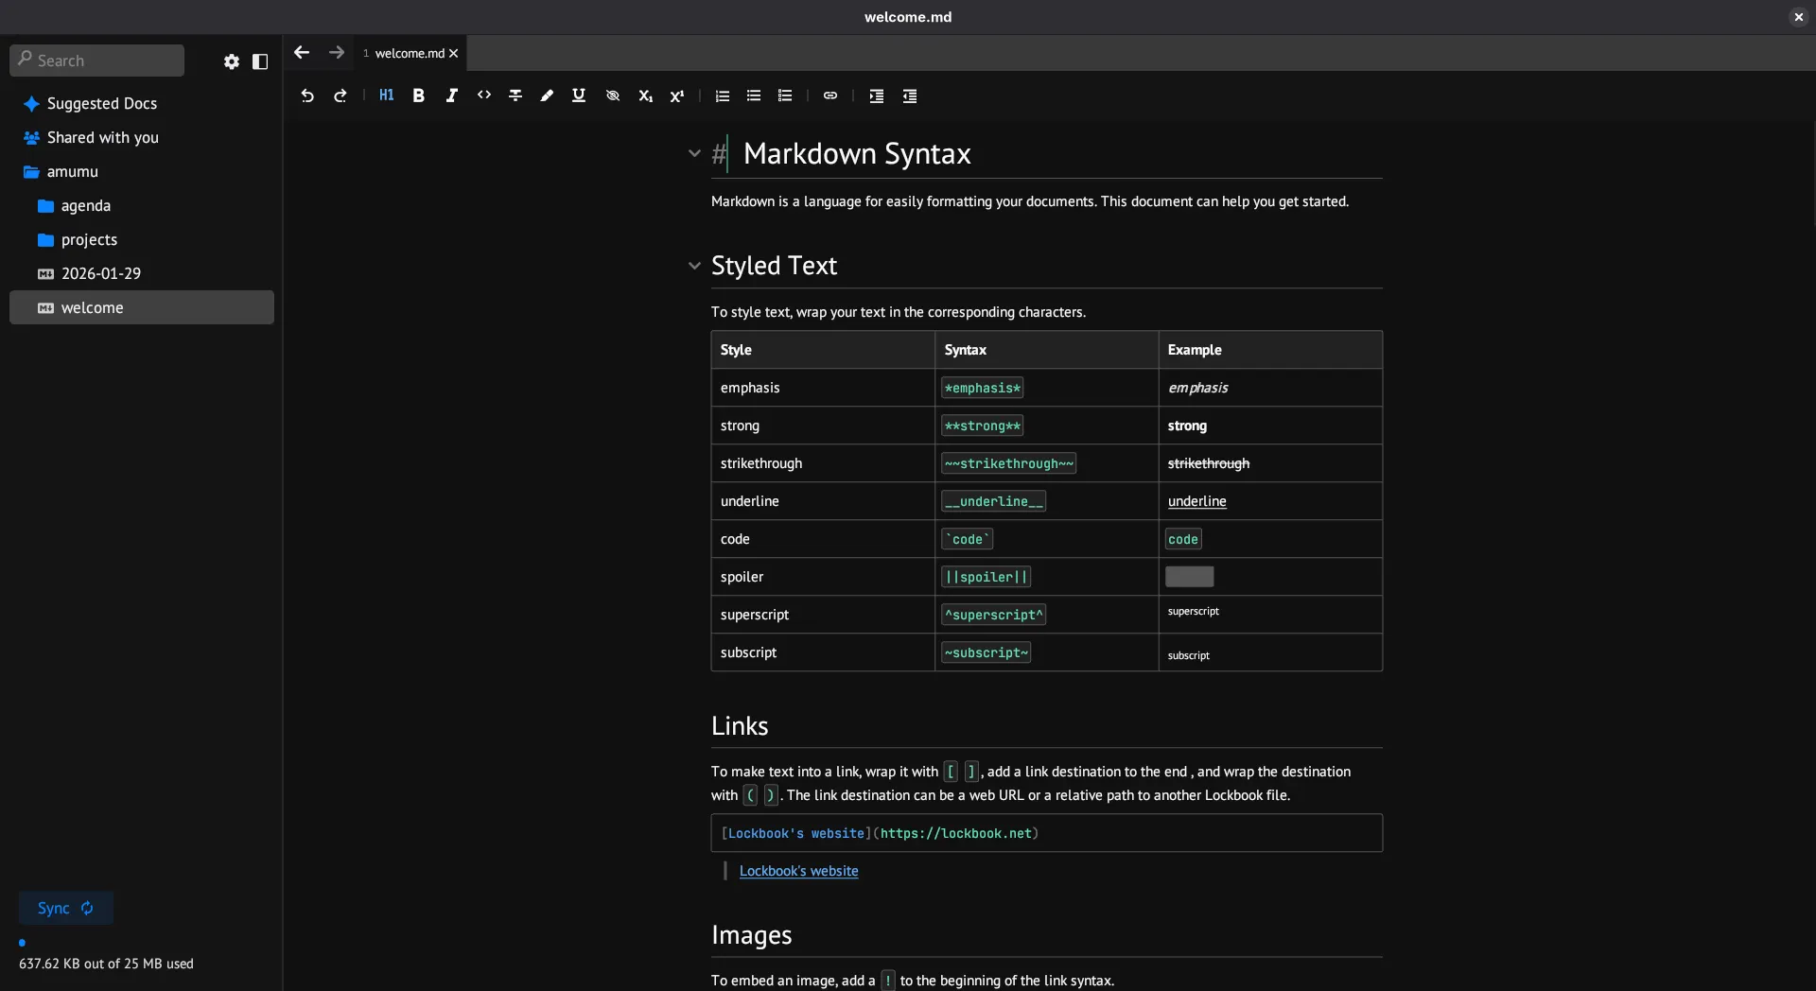Click the ^superscript^ syntax code
This screenshot has width=1816, height=991.
click(993, 615)
